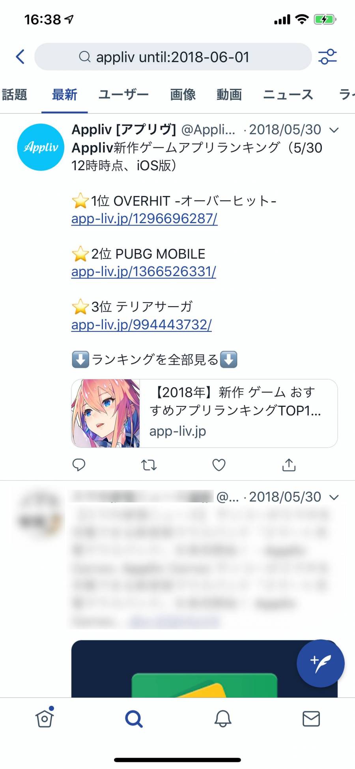Reply to the Appliv ranking tweet
Viewport: 355px width, 769px height.
click(79, 465)
